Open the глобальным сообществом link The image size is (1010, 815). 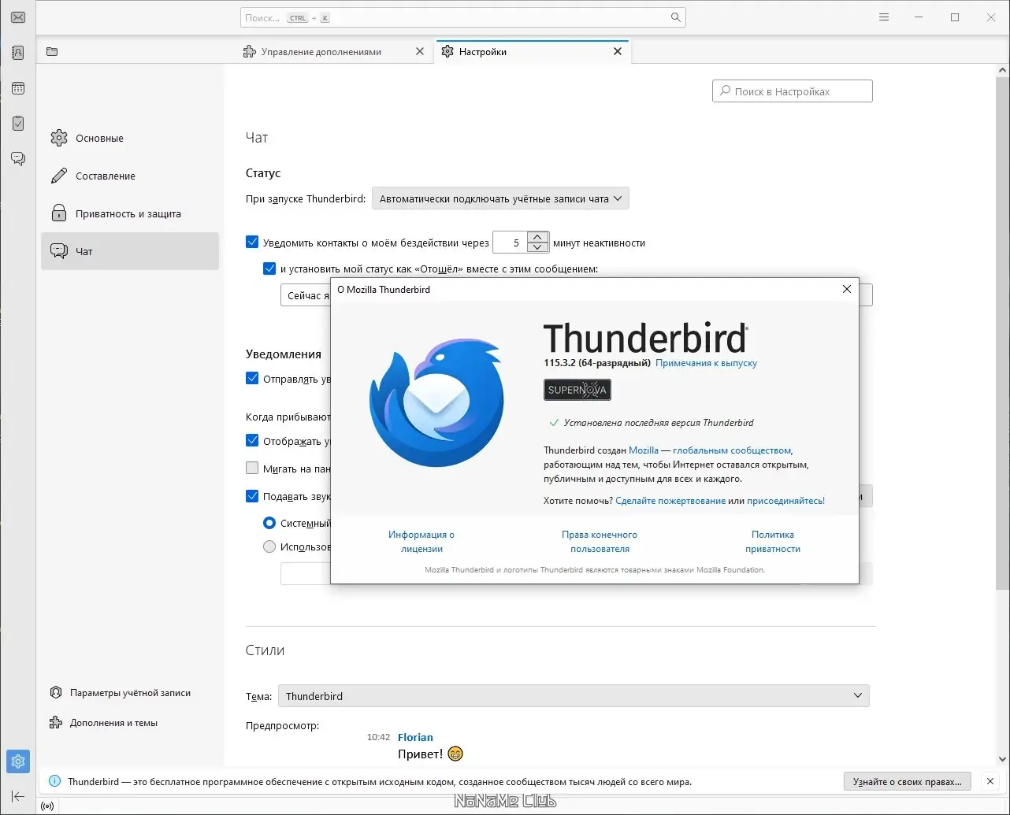732,450
